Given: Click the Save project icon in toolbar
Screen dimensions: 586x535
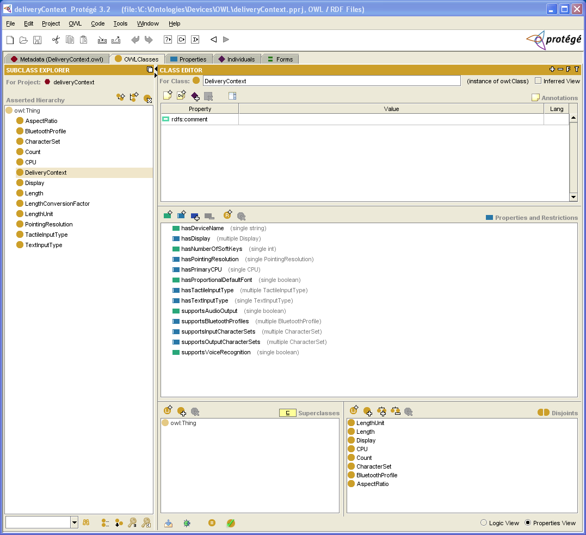Looking at the screenshot, I should pos(38,40).
